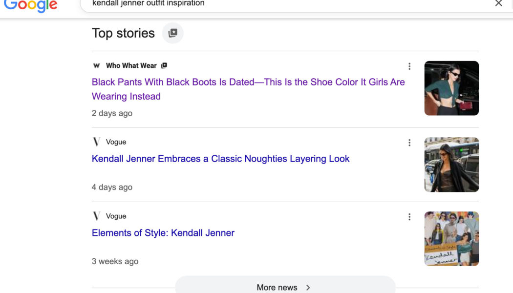
Task: Click the Vogue 'V' favicon on the third story
Action: (x=96, y=216)
